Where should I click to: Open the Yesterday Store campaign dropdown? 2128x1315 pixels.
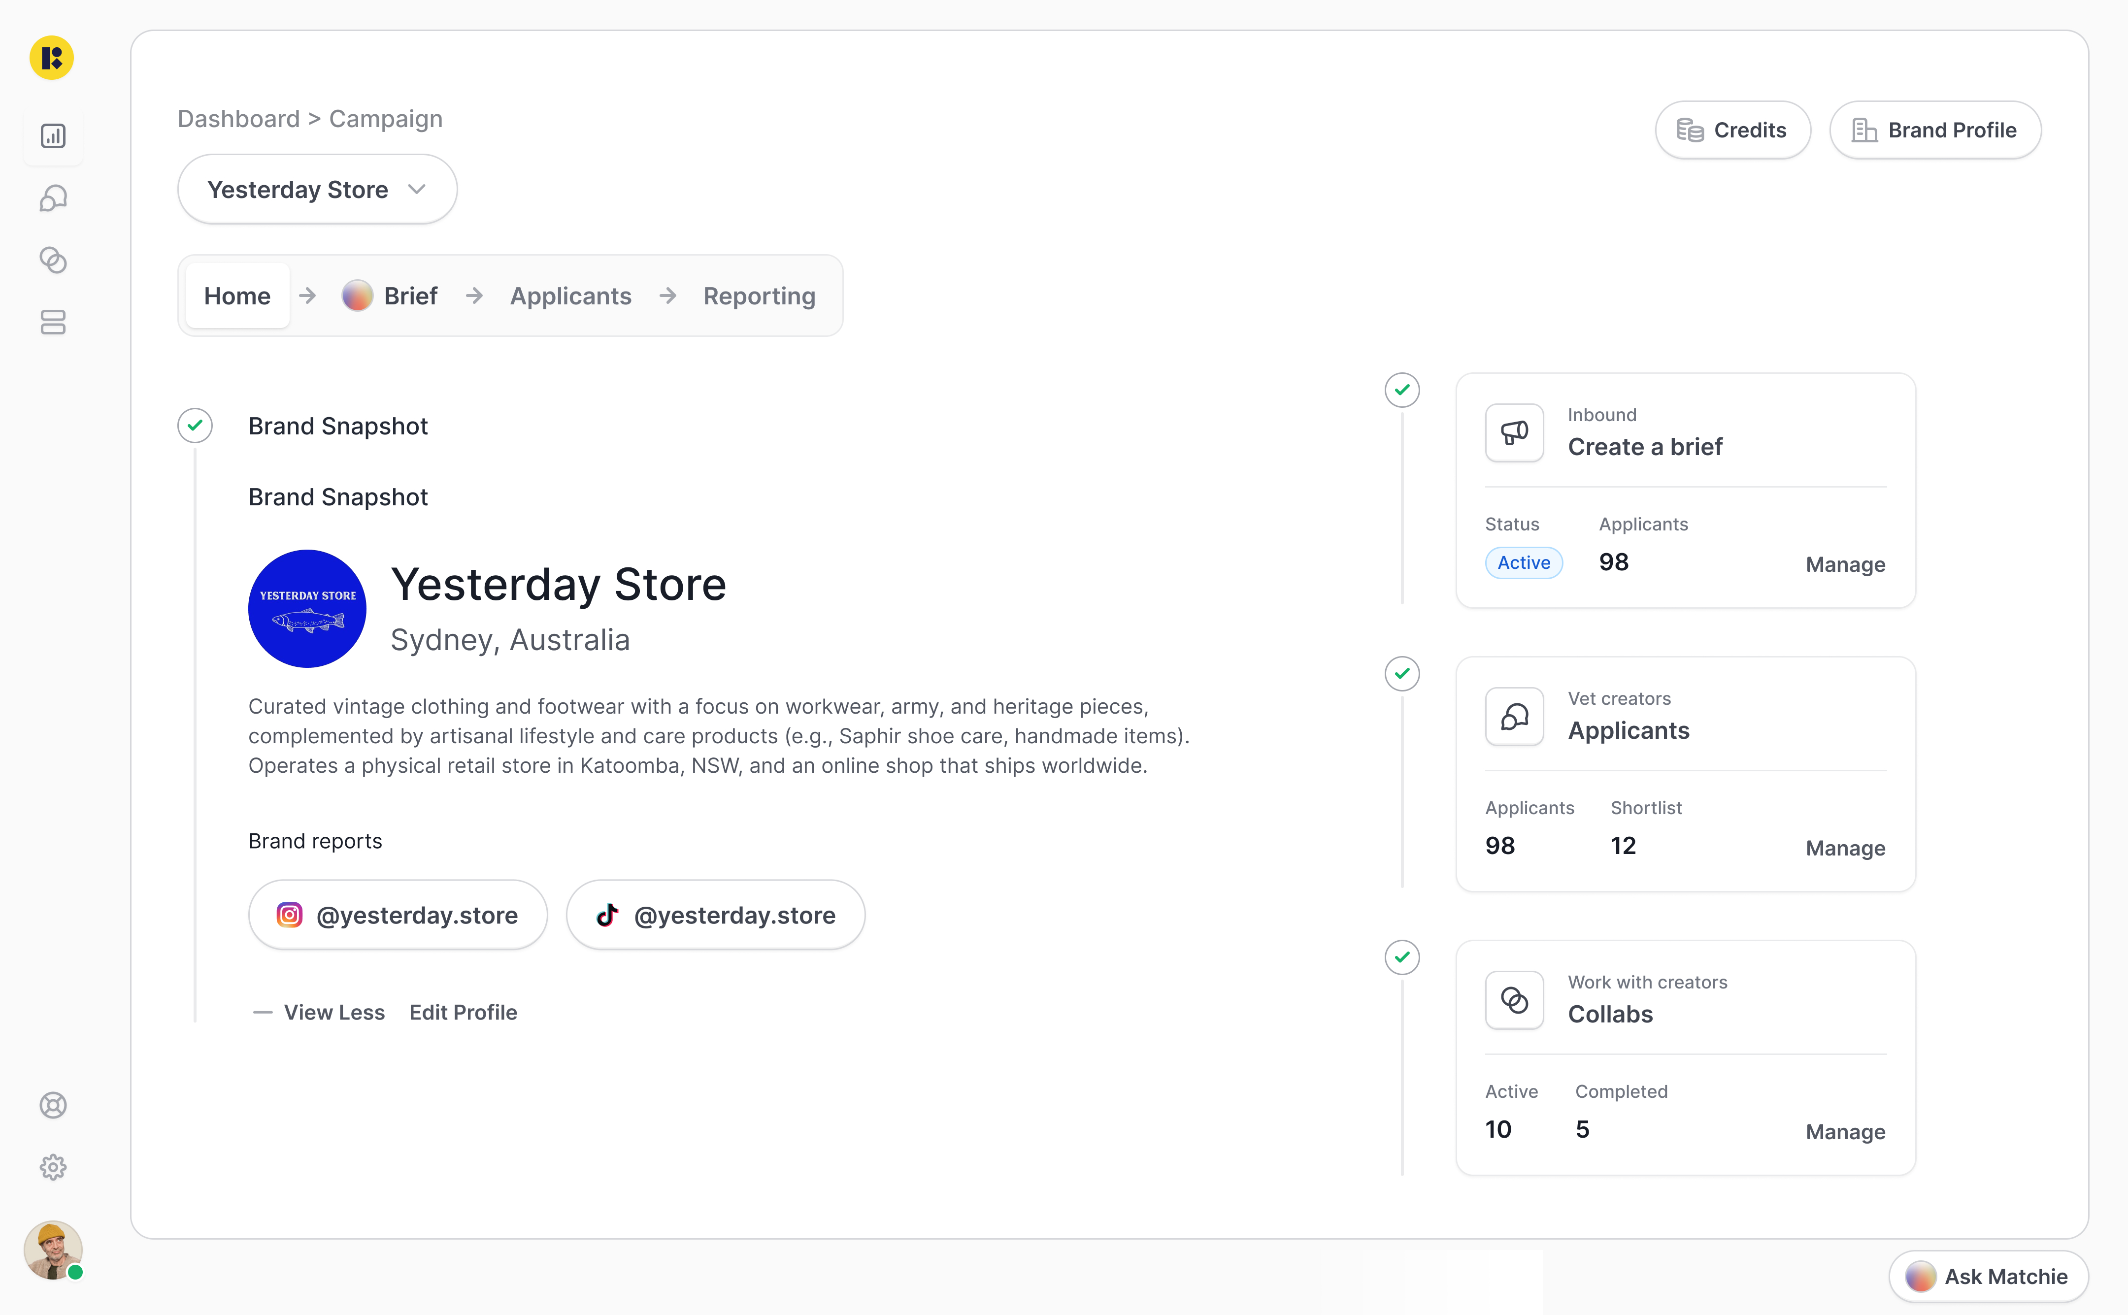(317, 190)
